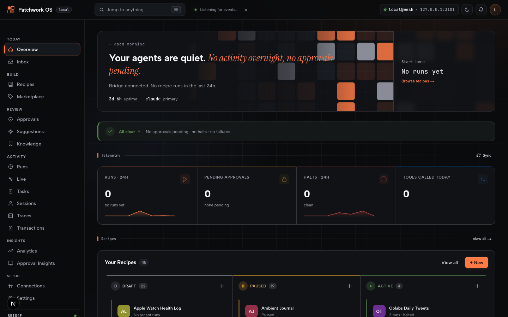Click the AJ recipe avatar
This screenshot has height=317, width=508.
coord(252,311)
